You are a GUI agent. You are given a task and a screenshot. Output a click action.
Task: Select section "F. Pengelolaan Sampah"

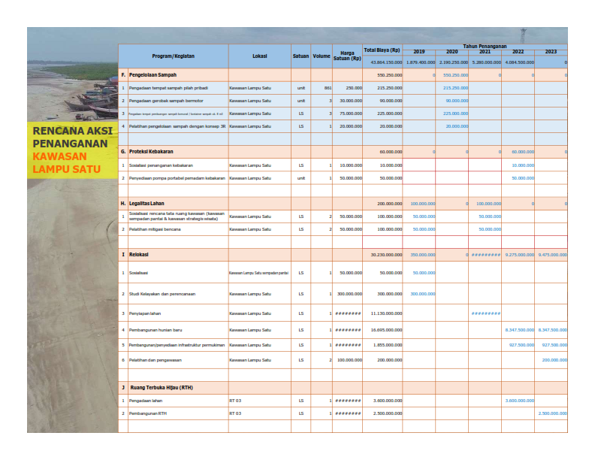click(149, 75)
